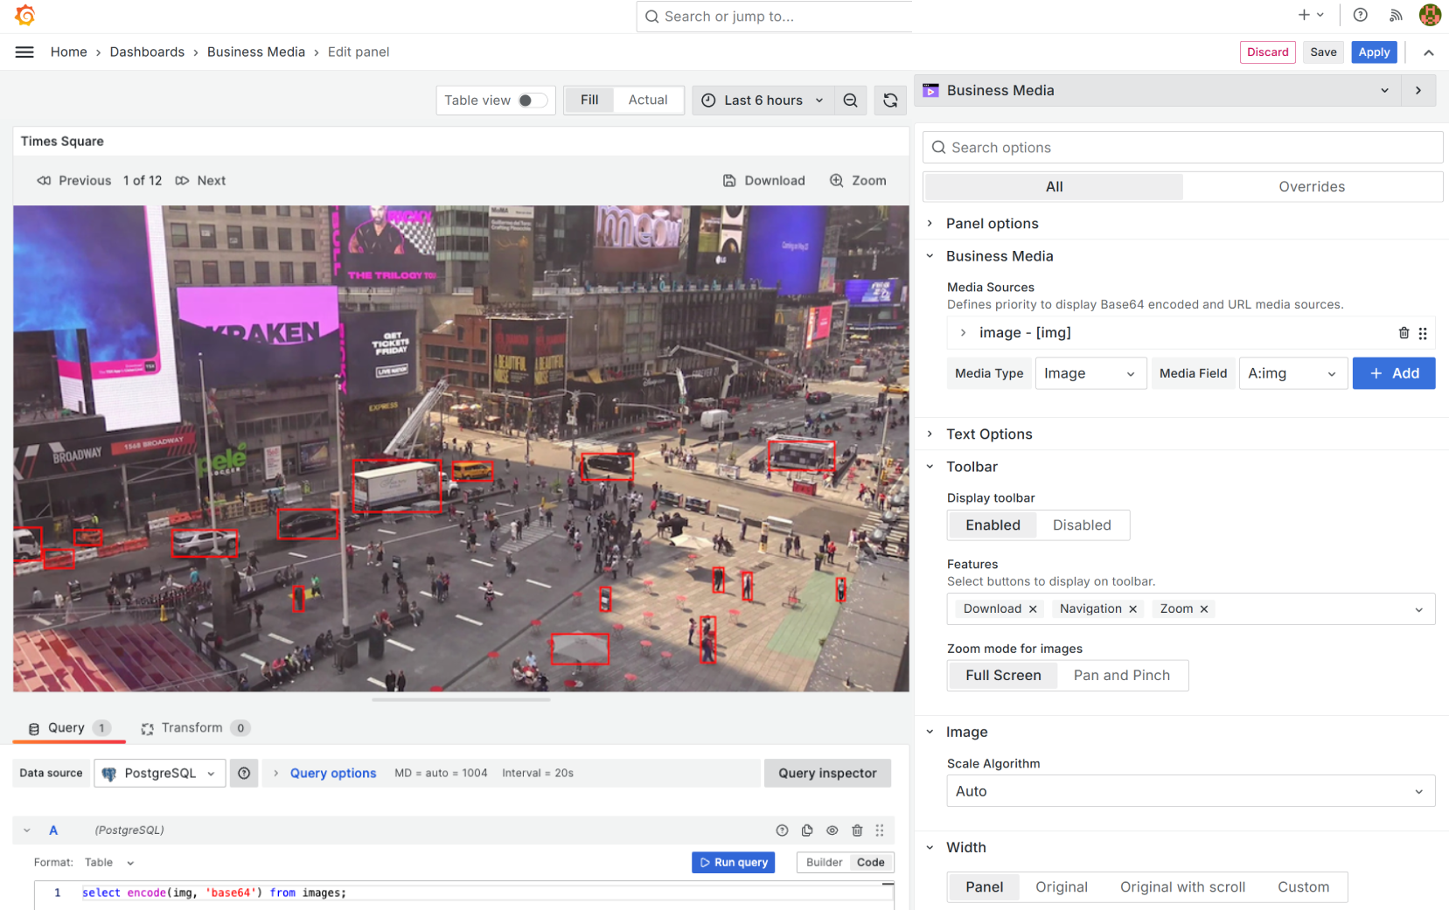
Task: Refresh the dashboard panel
Action: tap(890, 101)
